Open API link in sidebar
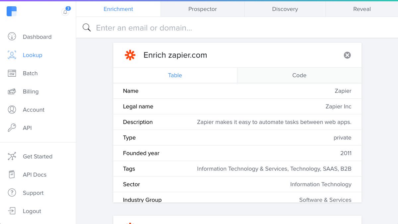Viewport: 398px width, 224px height. (27, 128)
